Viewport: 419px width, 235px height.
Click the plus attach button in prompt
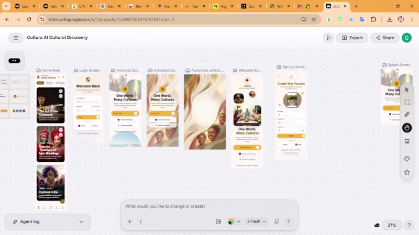point(129,221)
